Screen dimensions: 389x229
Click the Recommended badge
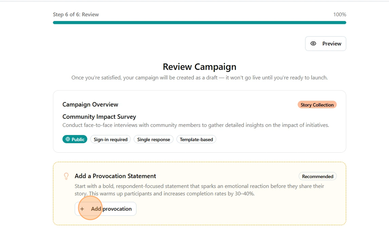click(317, 176)
